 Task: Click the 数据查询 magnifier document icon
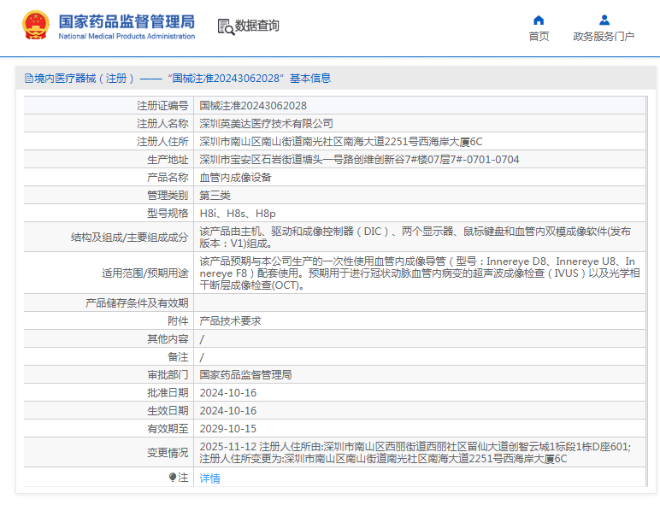tap(226, 26)
